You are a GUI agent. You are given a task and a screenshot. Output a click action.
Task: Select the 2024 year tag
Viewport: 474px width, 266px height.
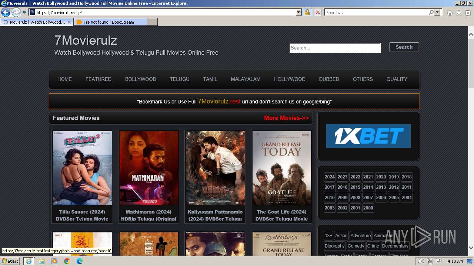330,177
